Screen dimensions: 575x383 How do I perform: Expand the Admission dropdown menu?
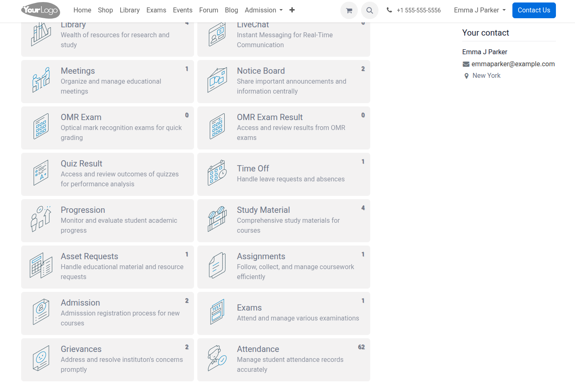point(264,10)
